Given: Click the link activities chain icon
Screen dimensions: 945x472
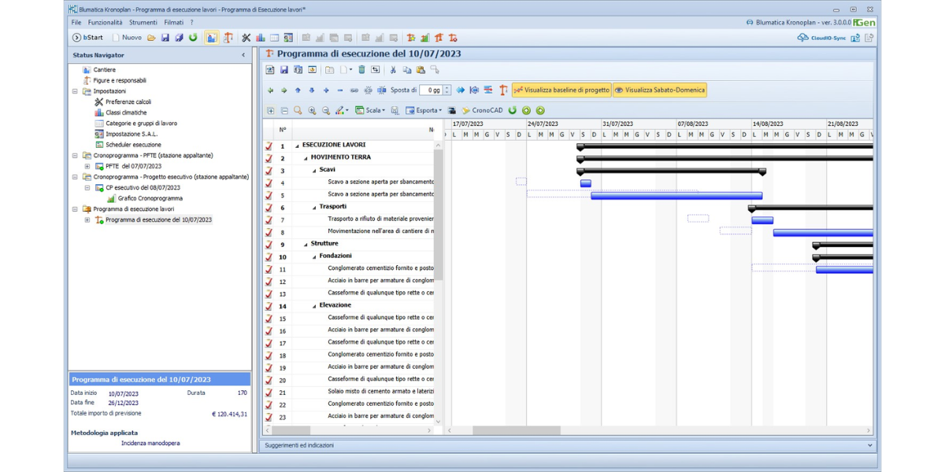Looking at the screenshot, I should pos(354,90).
